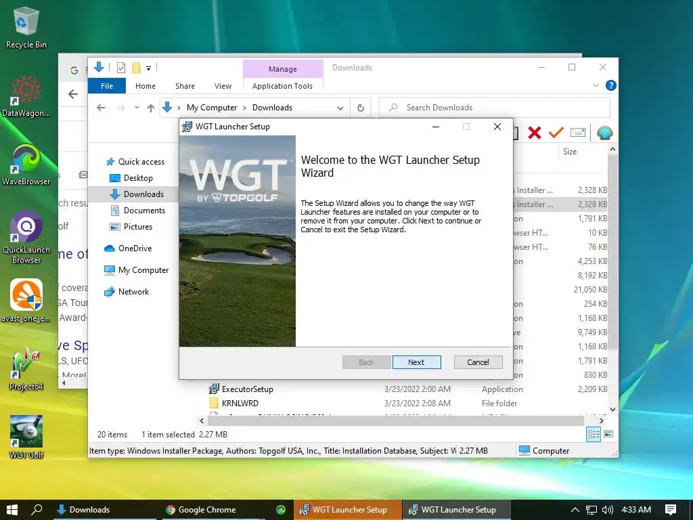
Task: Switch to details view layout icon
Action: [x=593, y=434]
